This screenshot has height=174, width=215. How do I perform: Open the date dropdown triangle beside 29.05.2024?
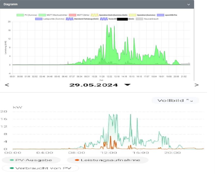(127, 85)
